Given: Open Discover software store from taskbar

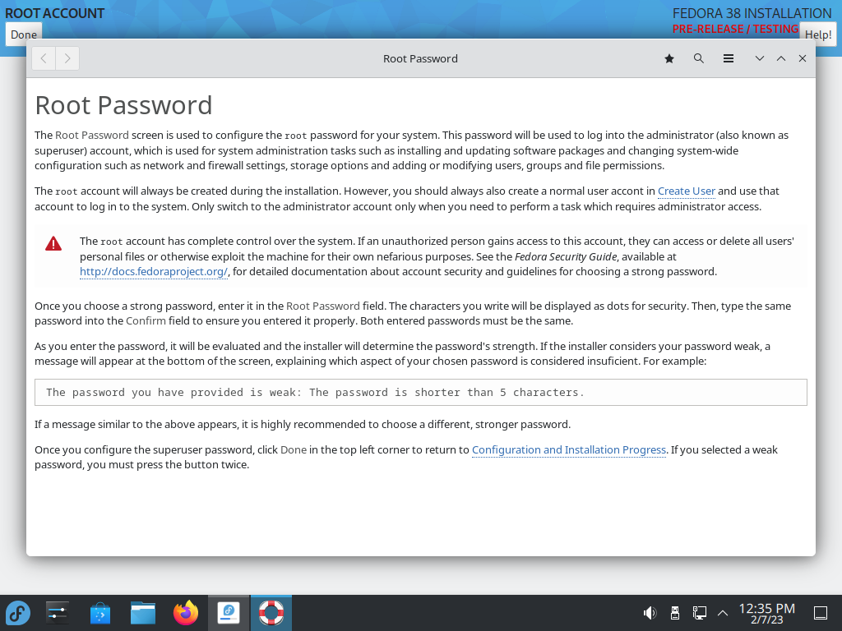Looking at the screenshot, I should click(99, 613).
